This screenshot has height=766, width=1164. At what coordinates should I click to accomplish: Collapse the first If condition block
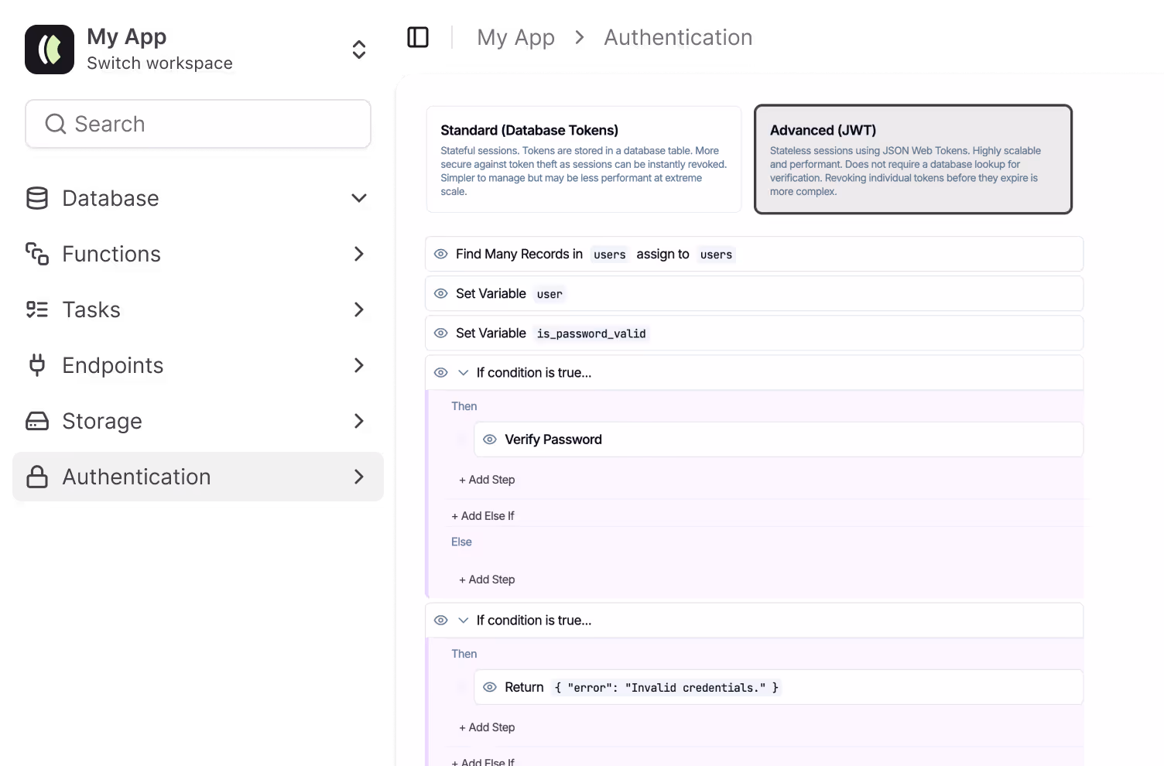click(464, 372)
